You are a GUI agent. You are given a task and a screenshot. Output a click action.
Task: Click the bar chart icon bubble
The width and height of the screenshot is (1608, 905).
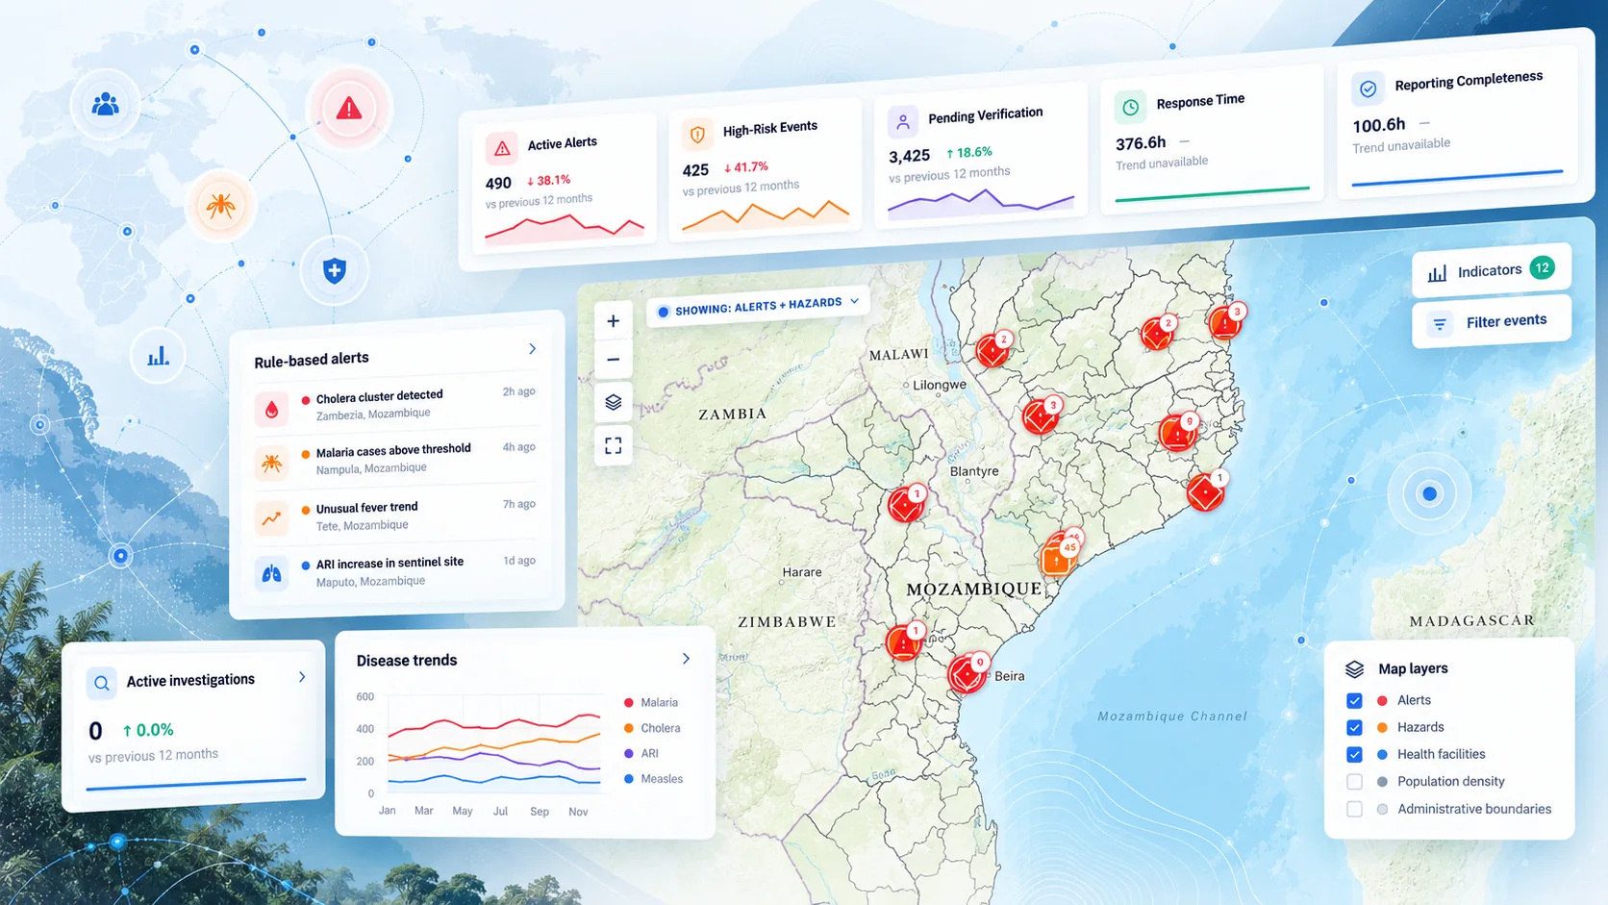pyautogui.click(x=159, y=357)
